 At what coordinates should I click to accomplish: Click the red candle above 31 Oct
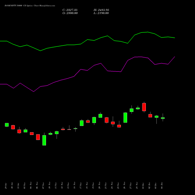pyautogui.click(x=19, y=131)
